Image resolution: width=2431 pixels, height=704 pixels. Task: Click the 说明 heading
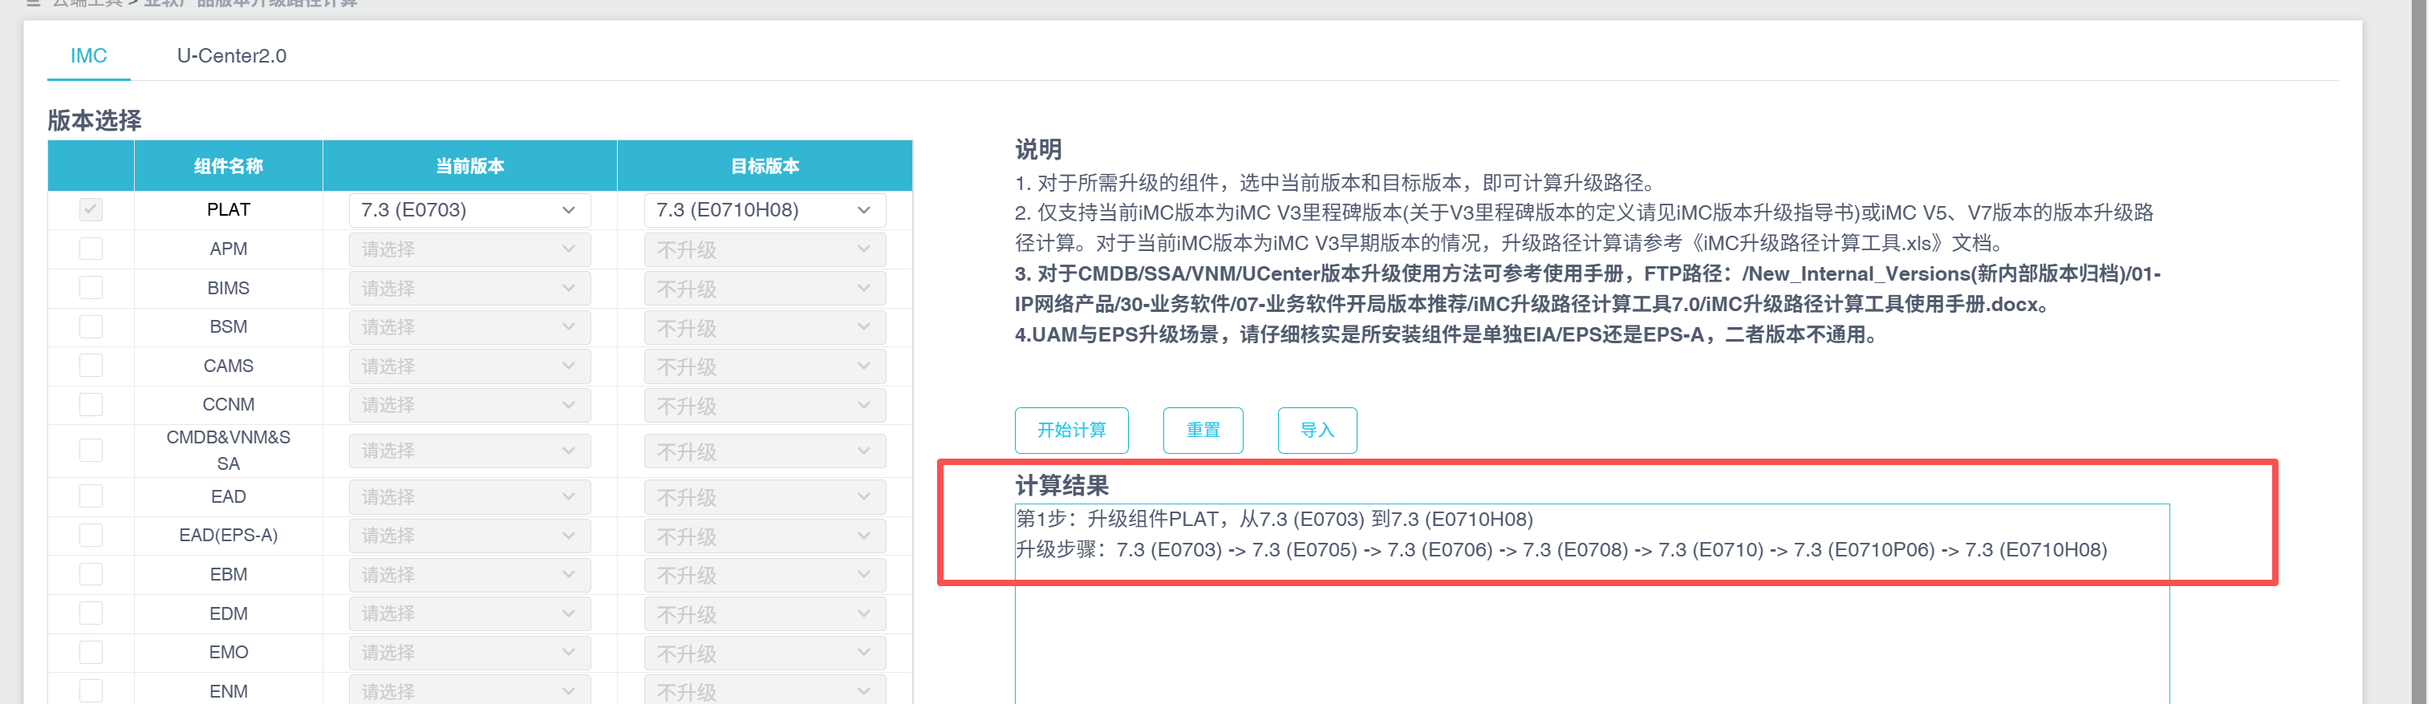point(1038,149)
